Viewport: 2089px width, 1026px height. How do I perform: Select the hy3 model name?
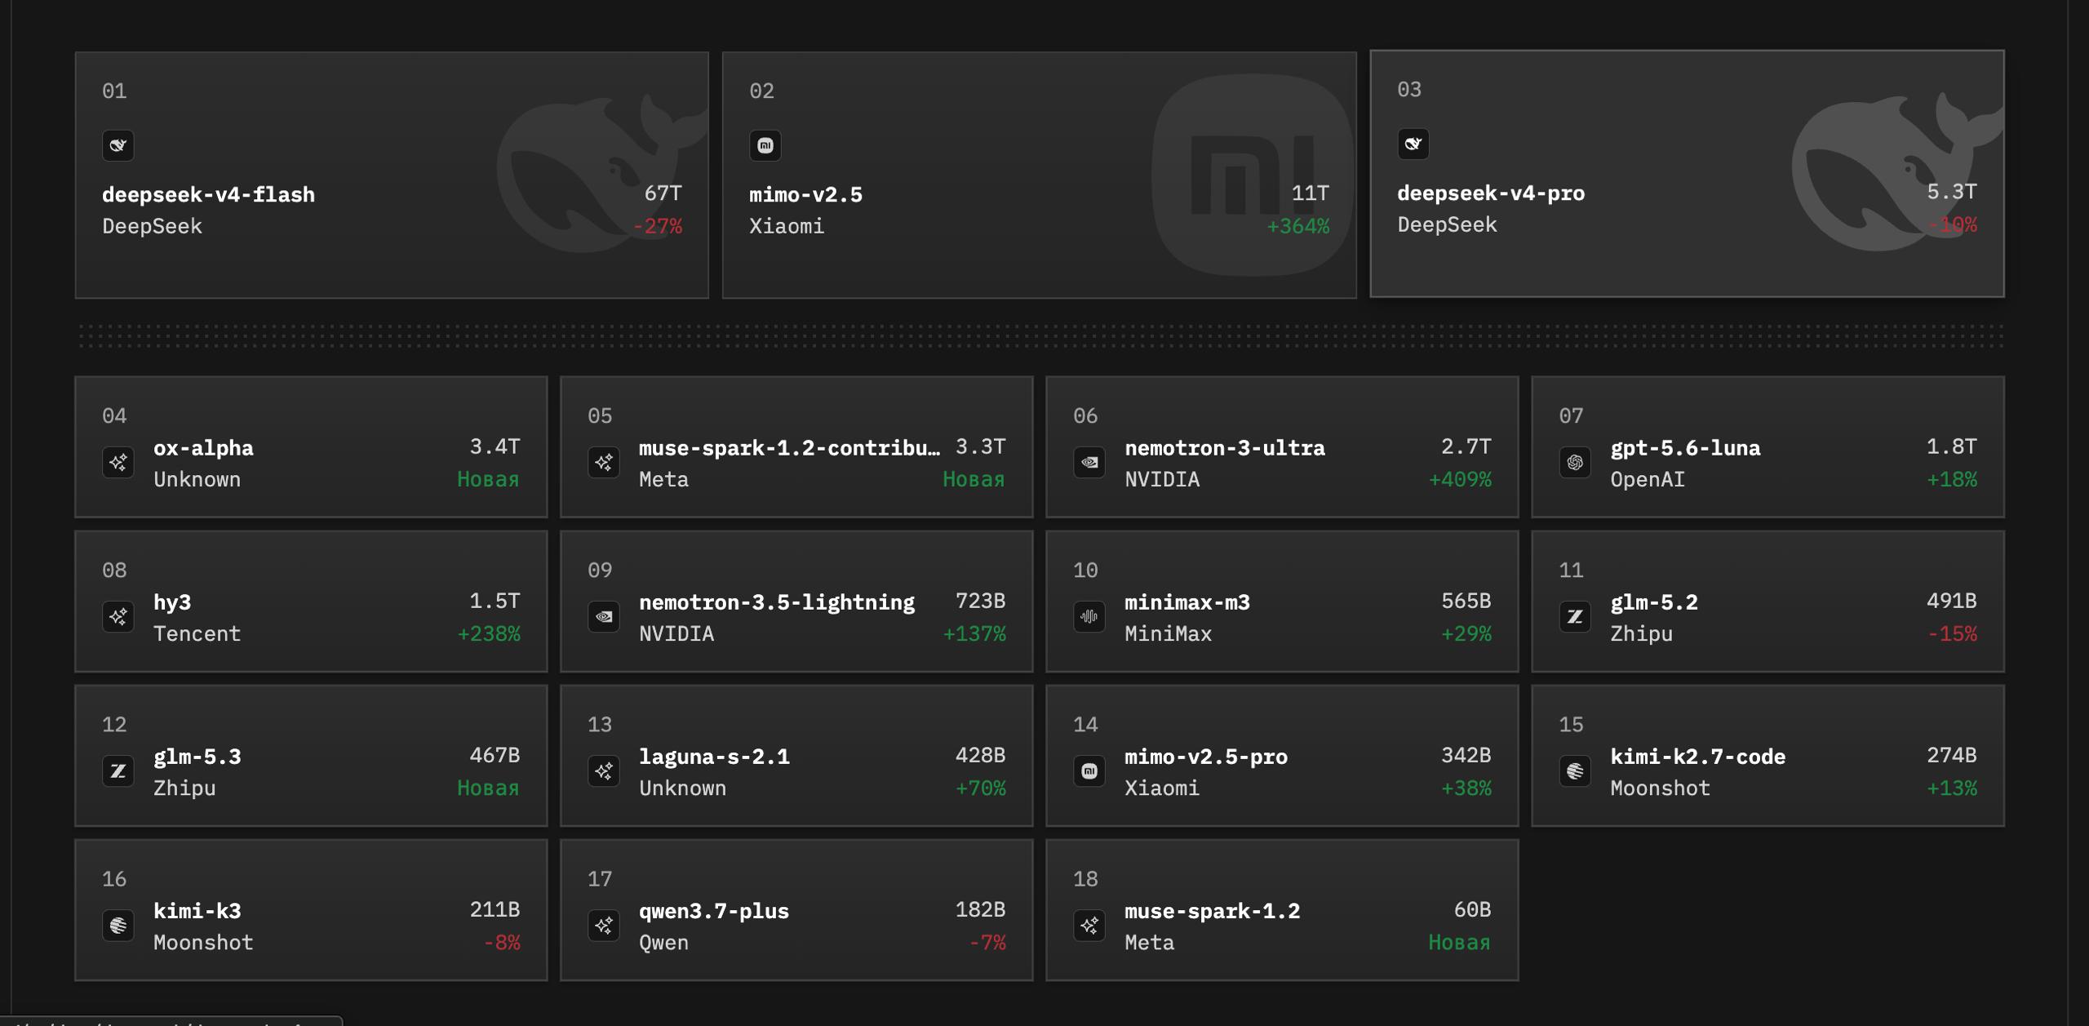(x=172, y=602)
